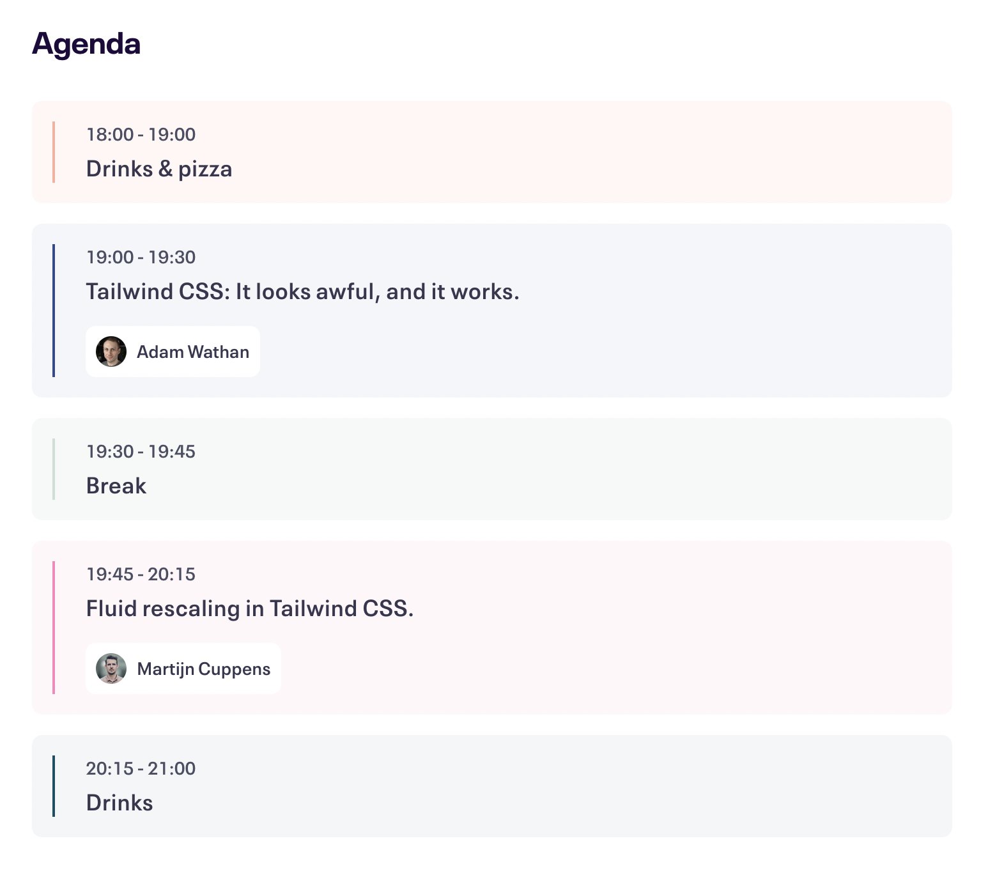Click the dark teal accent bar of Drinks card

(54, 786)
